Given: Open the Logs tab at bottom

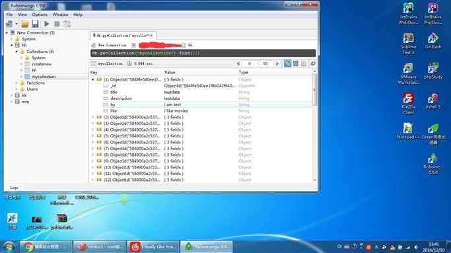Looking at the screenshot, I should (x=14, y=188).
